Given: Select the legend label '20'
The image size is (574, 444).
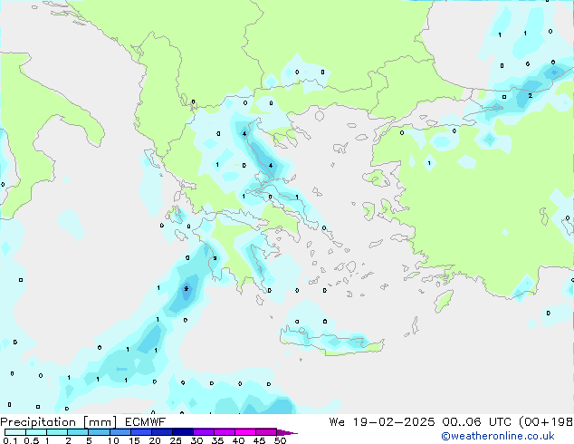Looking at the screenshot, I should coord(155,440).
